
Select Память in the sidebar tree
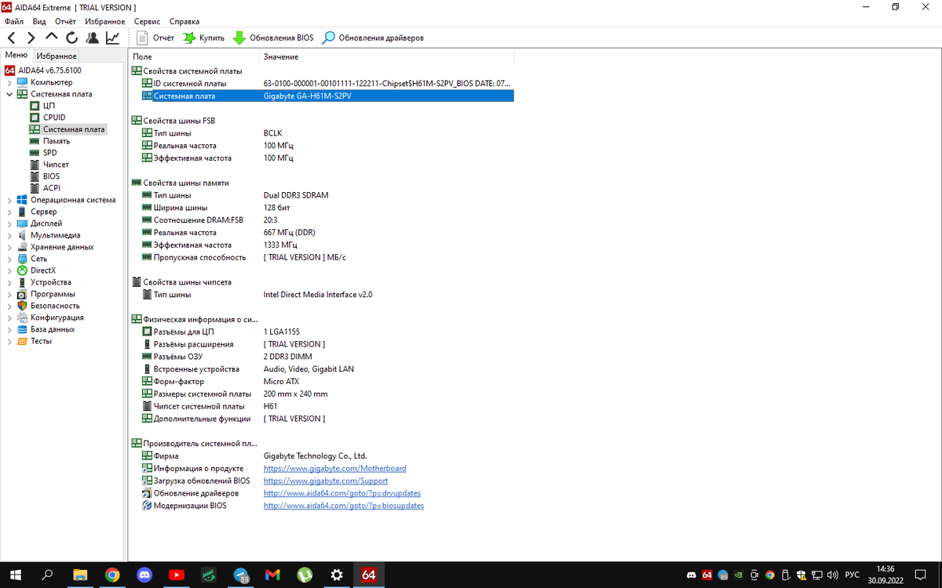pyautogui.click(x=57, y=141)
